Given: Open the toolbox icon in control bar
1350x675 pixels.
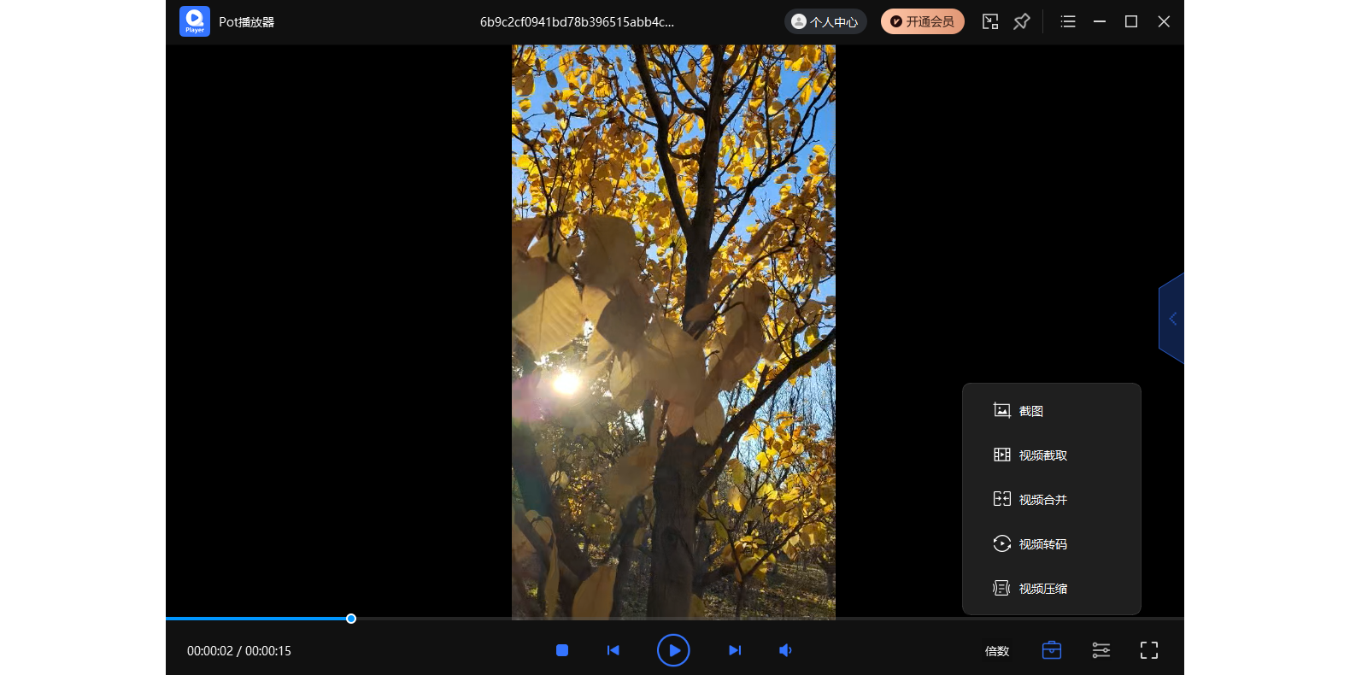Looking at the screenshot, I should 1052,650.
